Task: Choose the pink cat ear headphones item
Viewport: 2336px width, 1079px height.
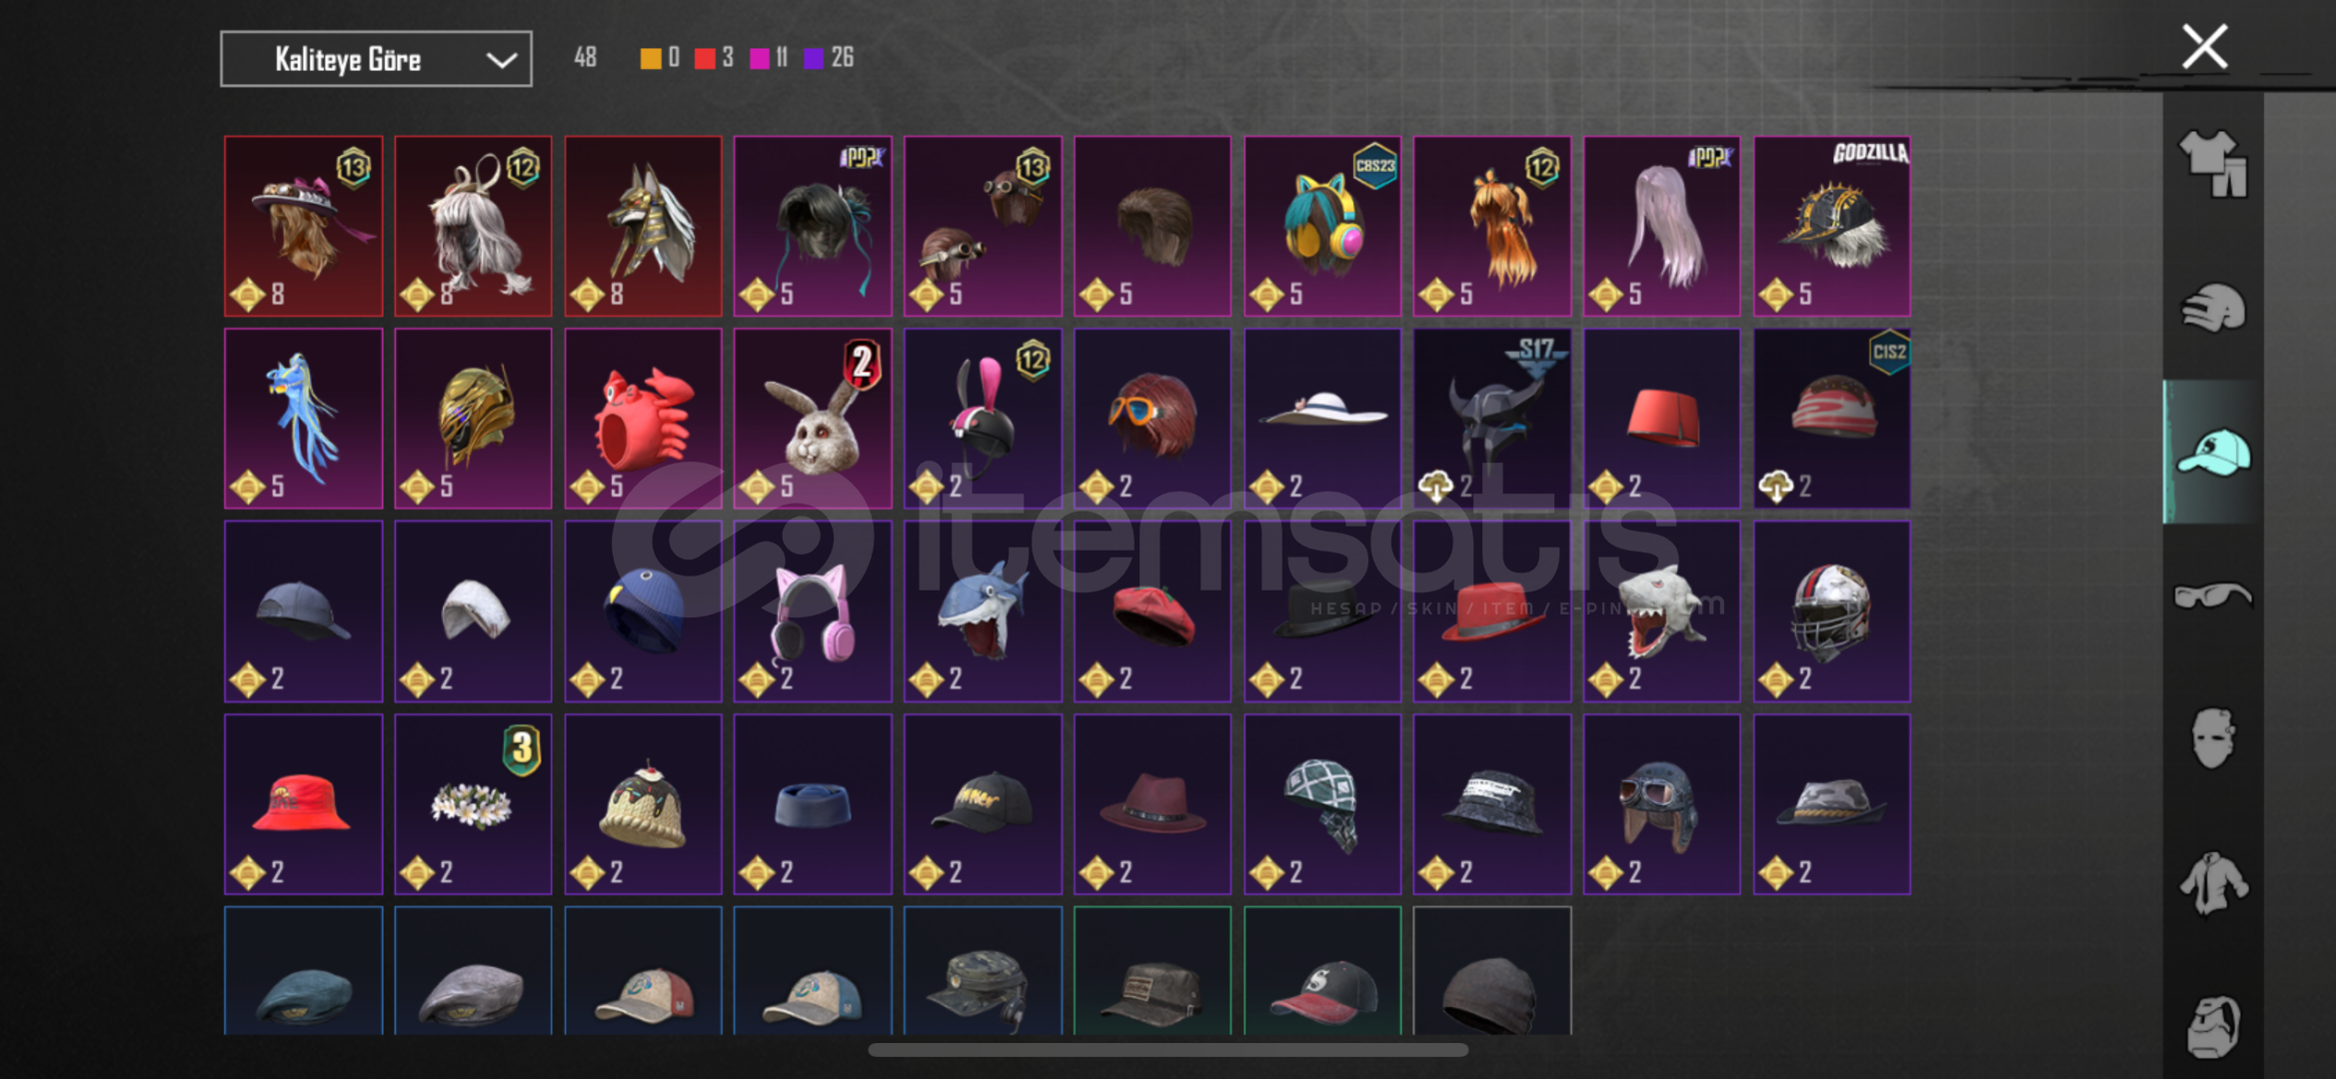Action: (x=813, y=611)
